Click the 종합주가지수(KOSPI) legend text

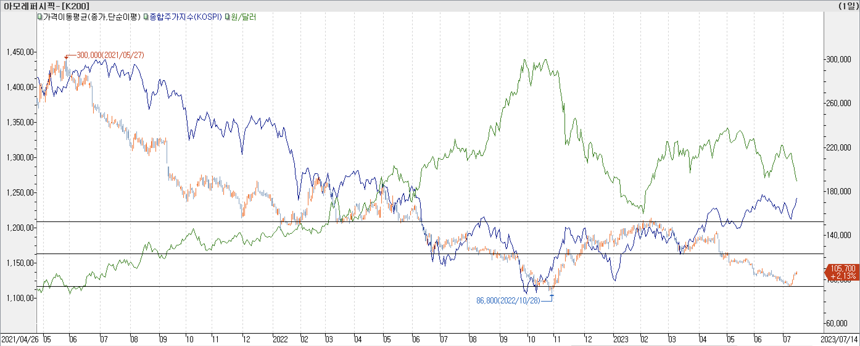point(186,17)
